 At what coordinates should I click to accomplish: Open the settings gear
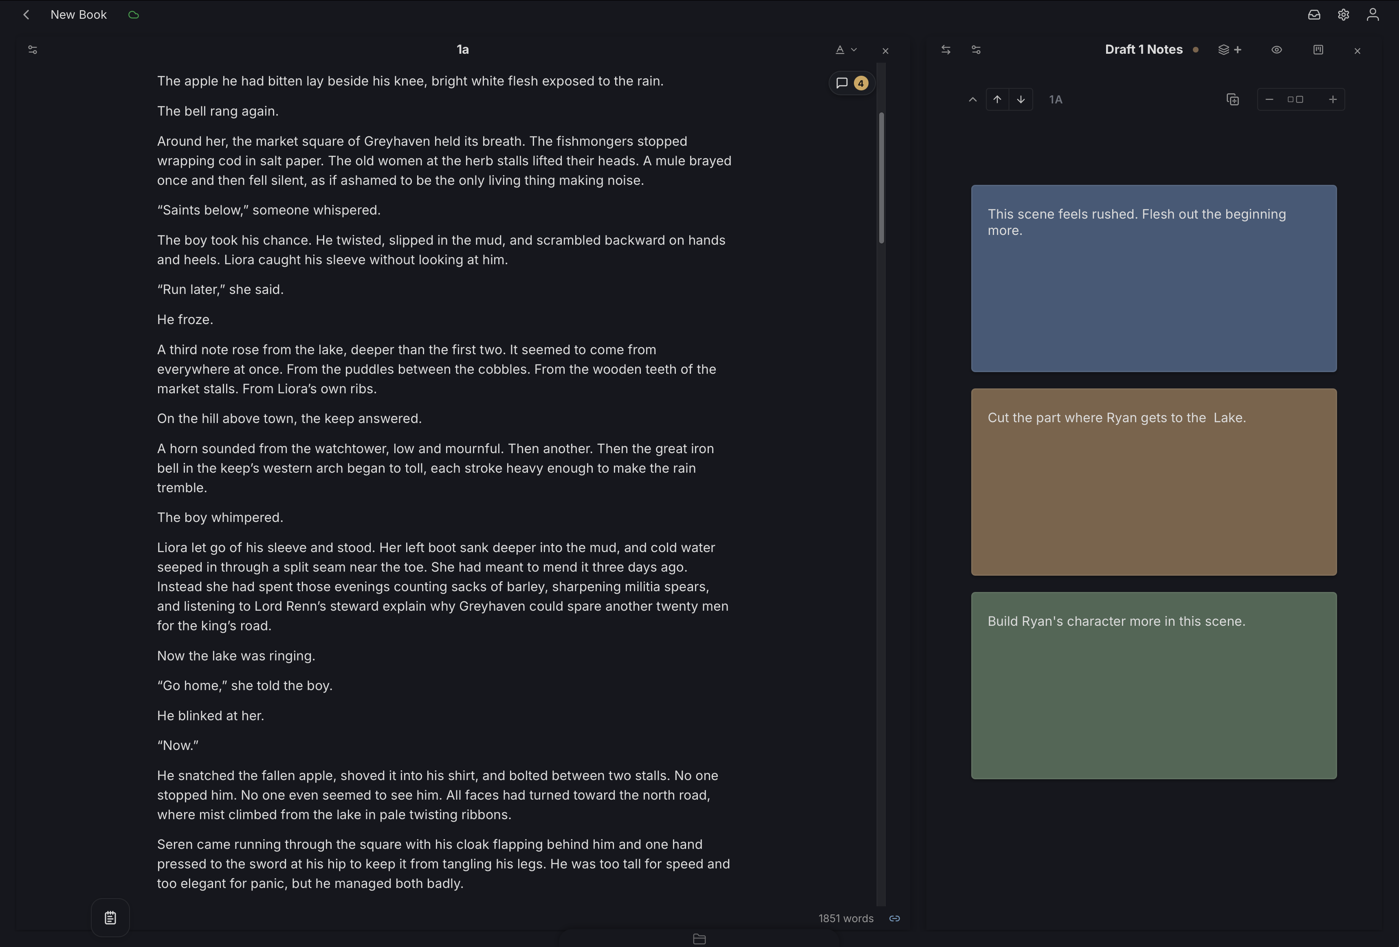point(1344,14)
